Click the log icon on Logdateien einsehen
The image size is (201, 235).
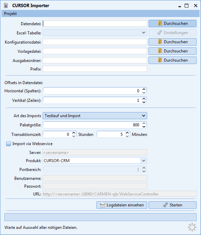103,205
